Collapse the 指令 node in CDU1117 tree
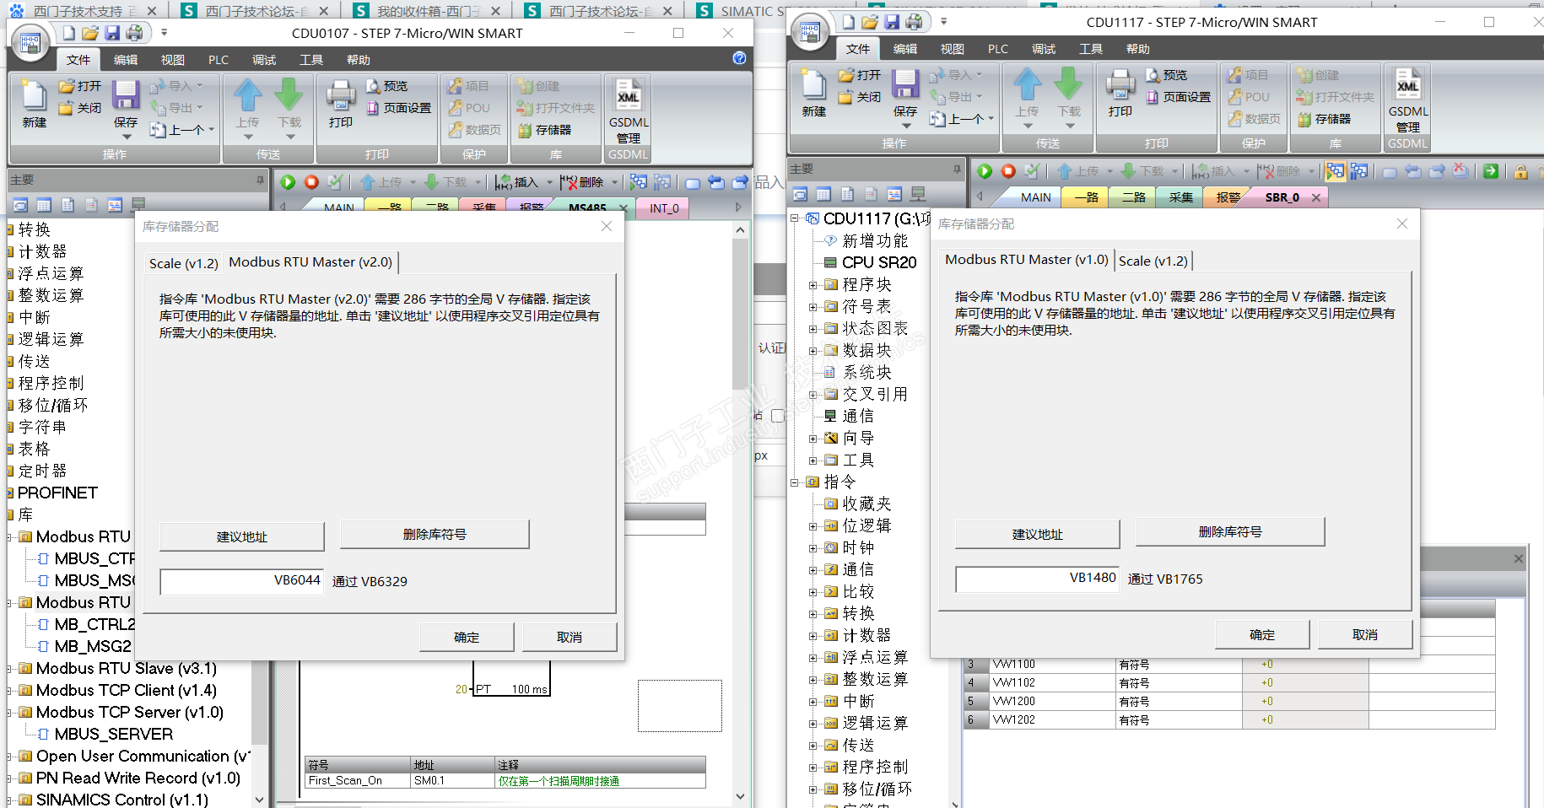Image resolution: width=1544 pixels, height=808 pixels. (794, 482)
